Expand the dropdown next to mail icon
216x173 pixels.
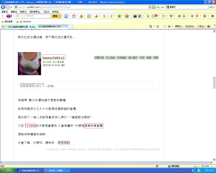70,16
